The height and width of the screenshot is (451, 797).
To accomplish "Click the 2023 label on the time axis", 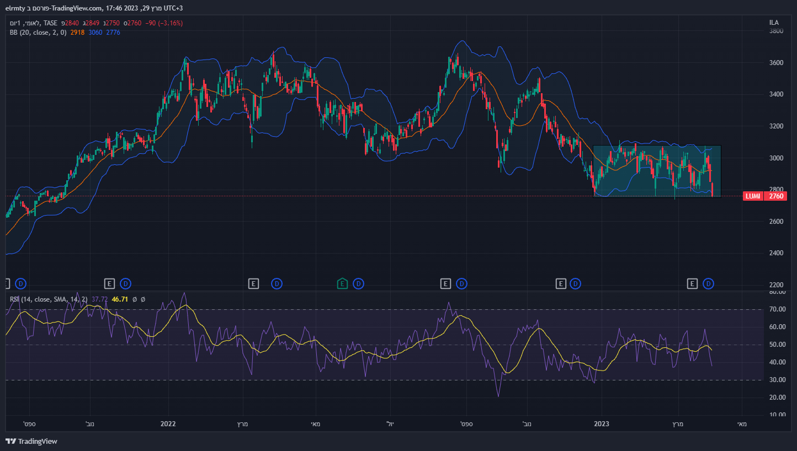I will tap(601, 424).
